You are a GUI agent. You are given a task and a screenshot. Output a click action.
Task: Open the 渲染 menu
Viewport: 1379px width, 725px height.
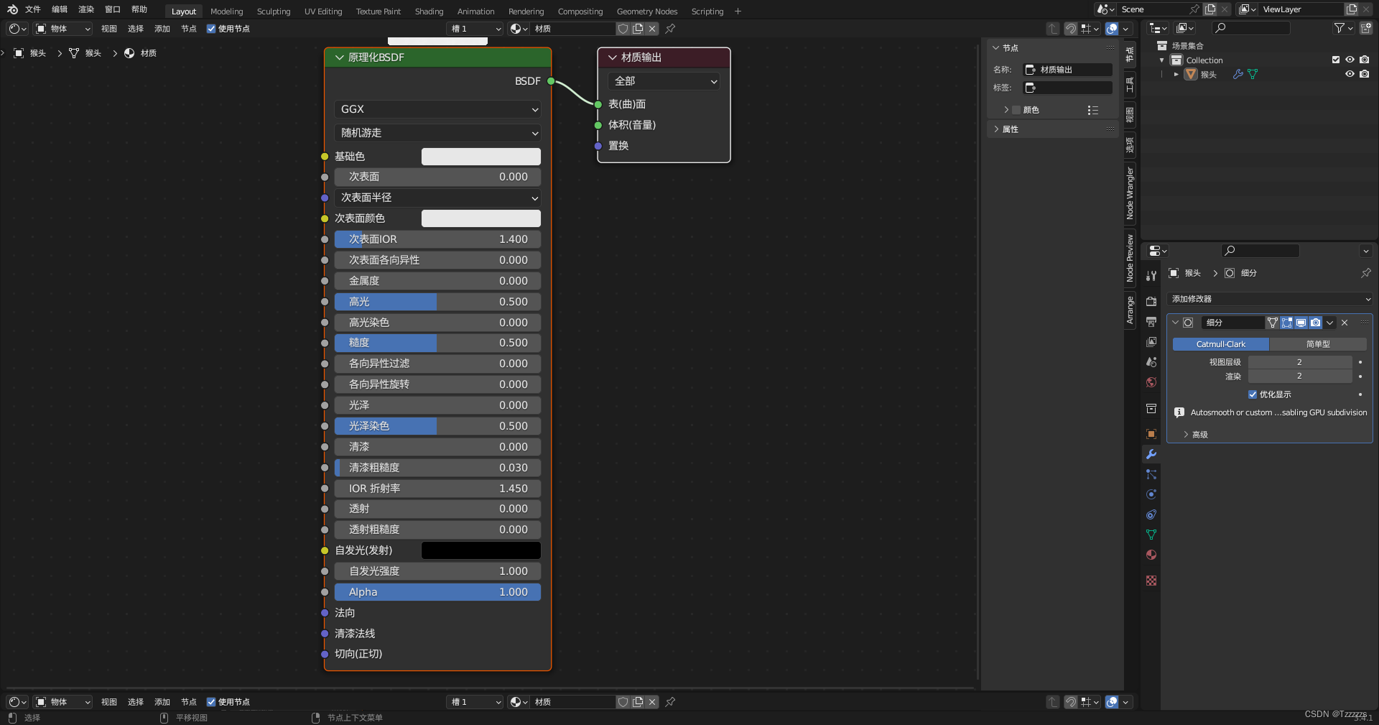pyautogui.click(x=85, y=9)
